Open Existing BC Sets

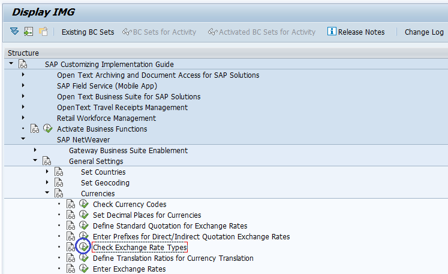point(88,32)
